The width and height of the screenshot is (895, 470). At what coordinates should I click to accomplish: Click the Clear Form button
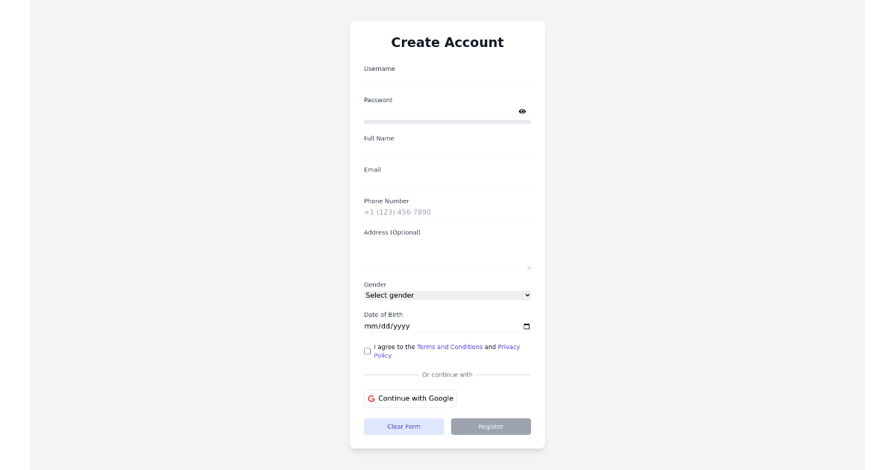click(x=403, y=426)
